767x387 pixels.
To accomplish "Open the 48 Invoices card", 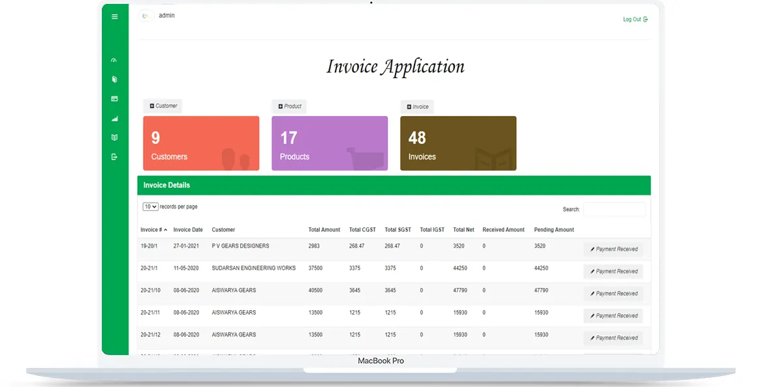I will [x=458, y=143].
